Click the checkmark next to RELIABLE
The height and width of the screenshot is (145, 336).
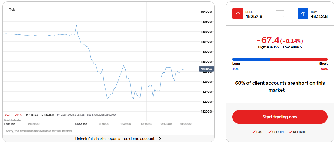[x=290, y=132]
